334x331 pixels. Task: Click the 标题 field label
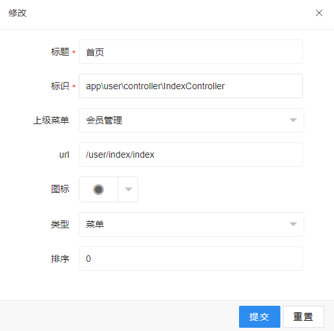tap(60, 52)
